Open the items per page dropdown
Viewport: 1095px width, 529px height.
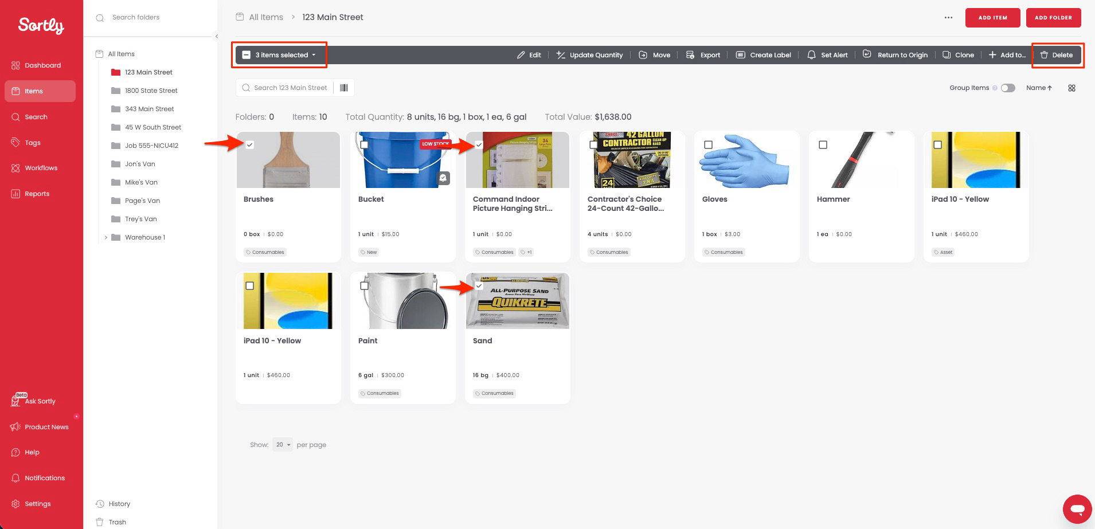pos(283,445)
